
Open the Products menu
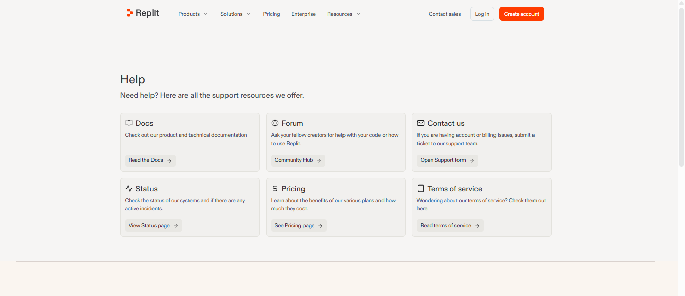point(193,14)
